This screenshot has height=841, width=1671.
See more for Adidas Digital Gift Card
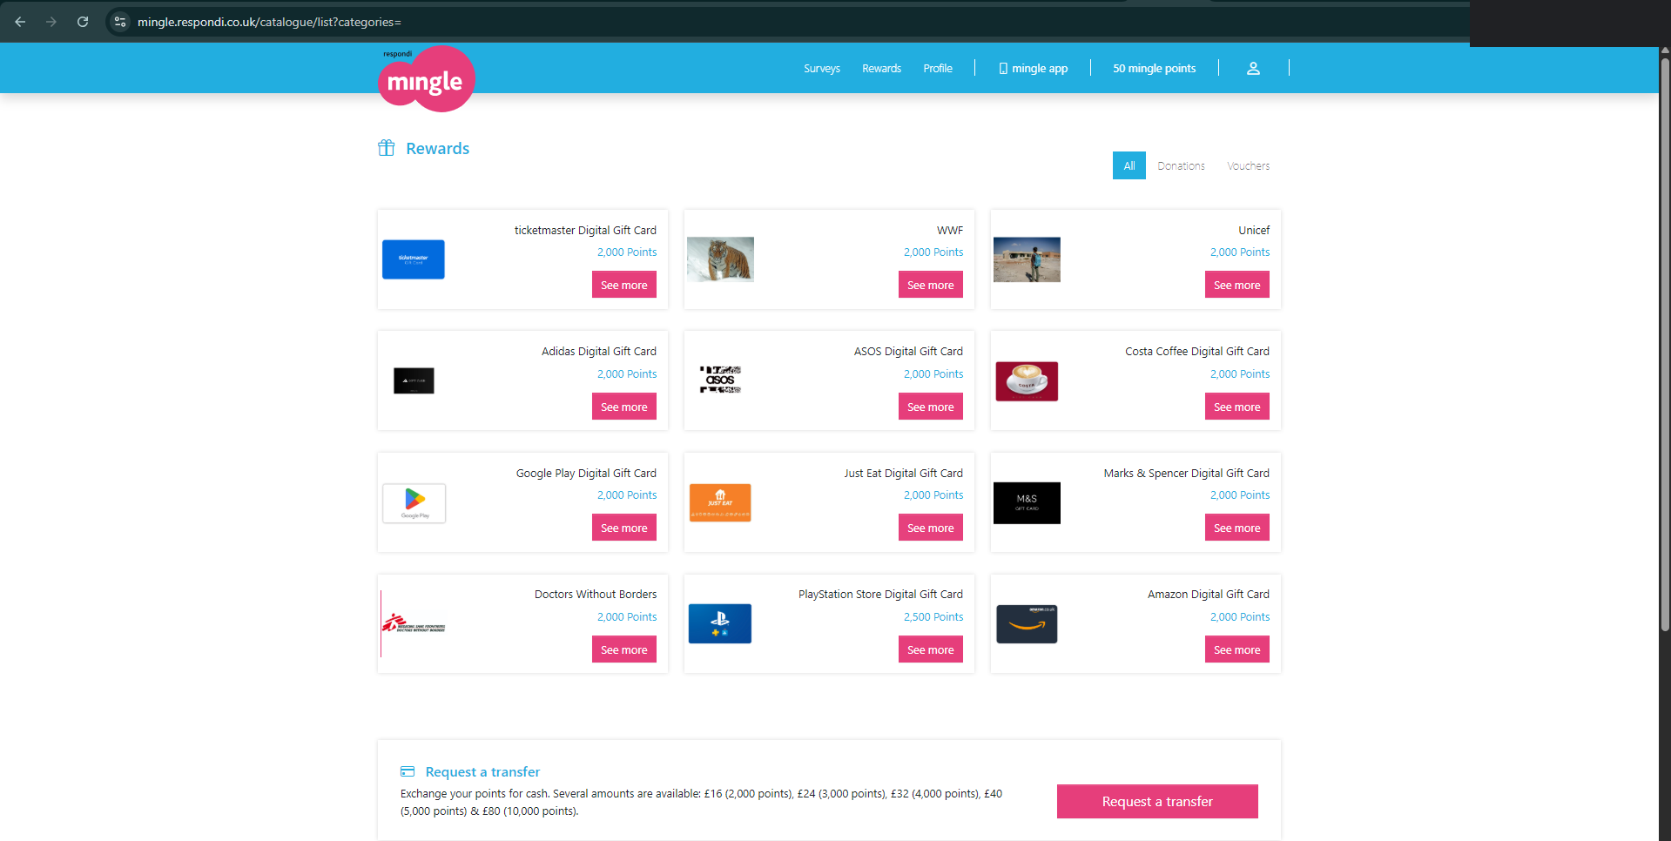624,407
